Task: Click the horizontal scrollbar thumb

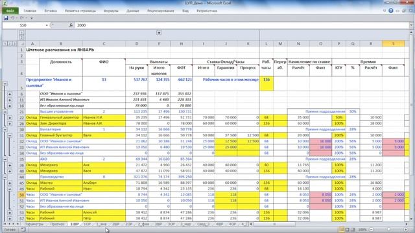Action: coord(274,224)
